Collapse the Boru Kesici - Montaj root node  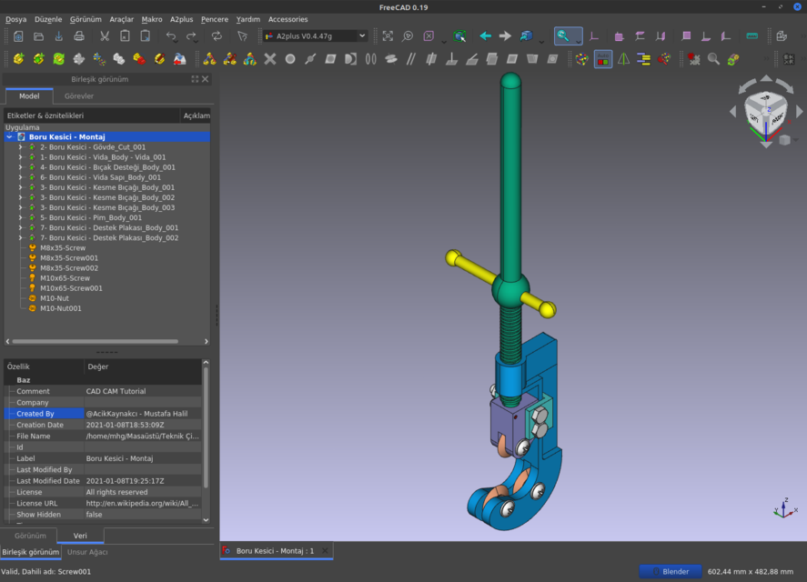pyautogui.click(x=11, y=136)
